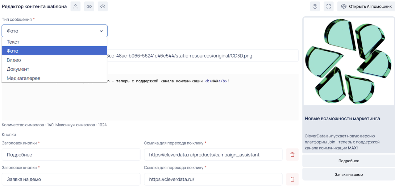This screenshot has width=395, height=190.
Task: Edit the campaign_assistant link field
Action: point(213,155)
